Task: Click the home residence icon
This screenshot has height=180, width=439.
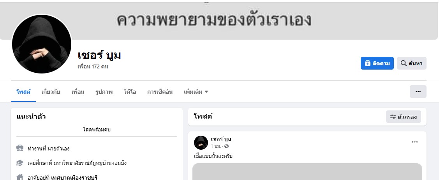Action: click(x=20, y=177)
